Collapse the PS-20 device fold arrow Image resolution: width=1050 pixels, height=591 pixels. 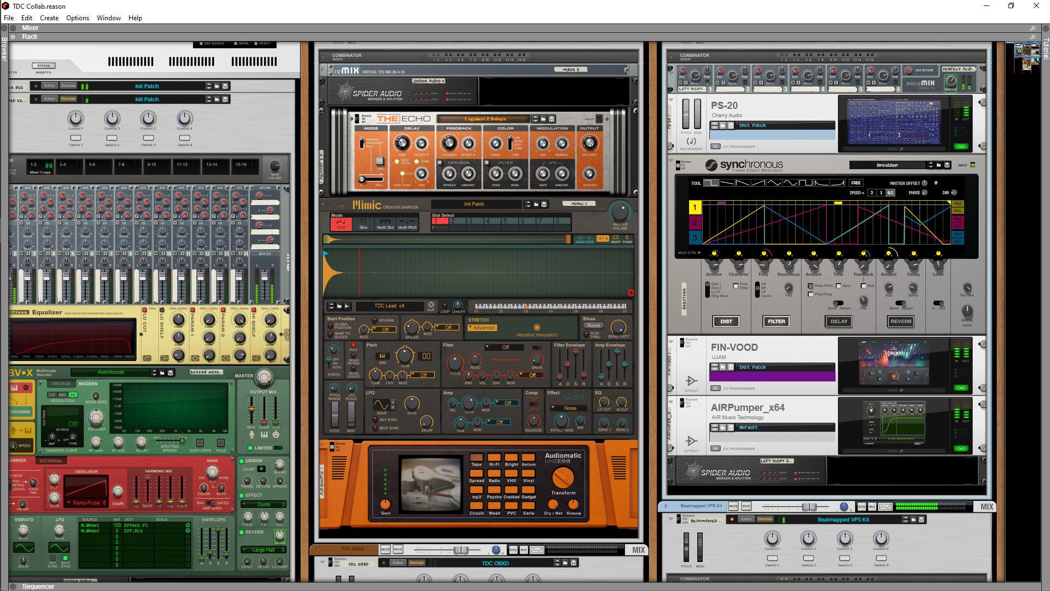(671, 100)
